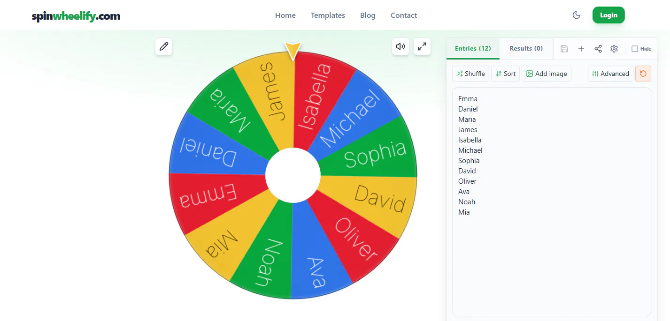Open the Blog nav link

click(368, 15)
